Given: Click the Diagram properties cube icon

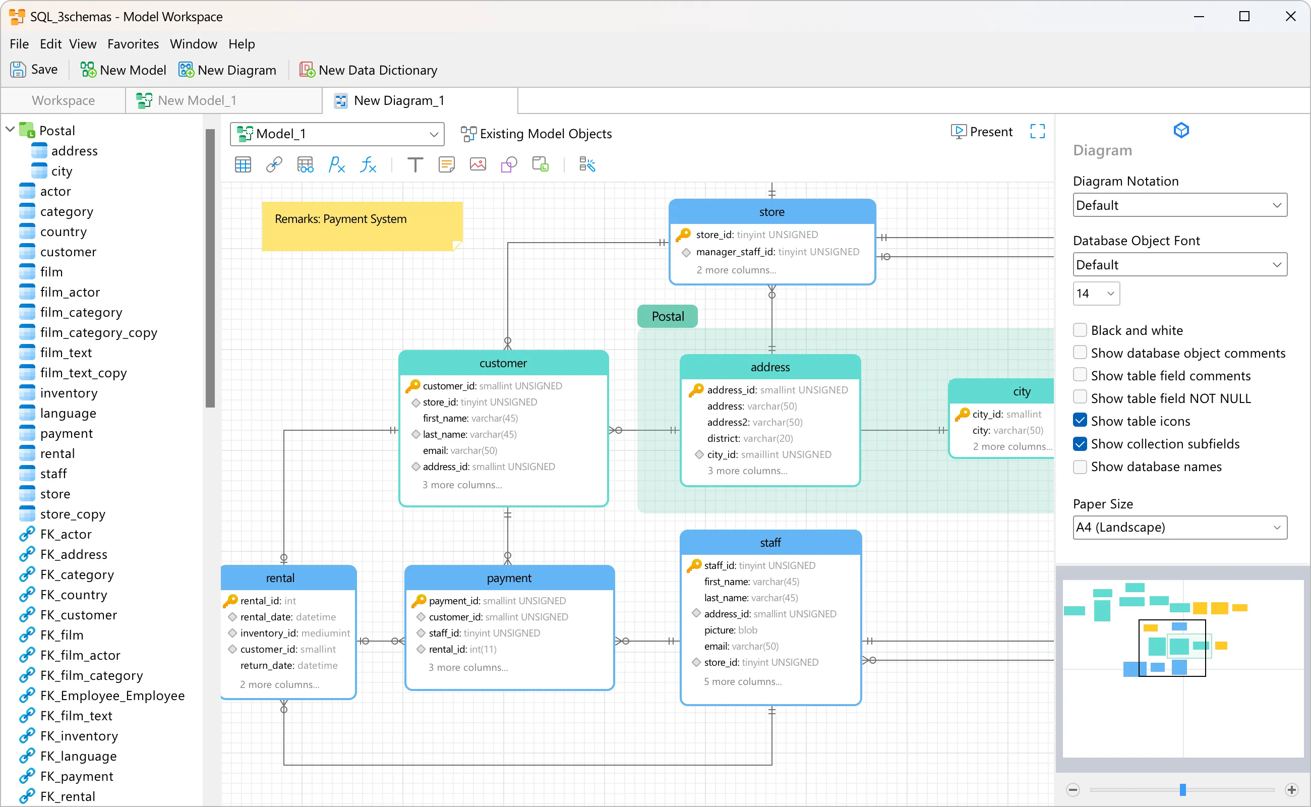Looking at the screenshot, I should [x=1181, y=130].
